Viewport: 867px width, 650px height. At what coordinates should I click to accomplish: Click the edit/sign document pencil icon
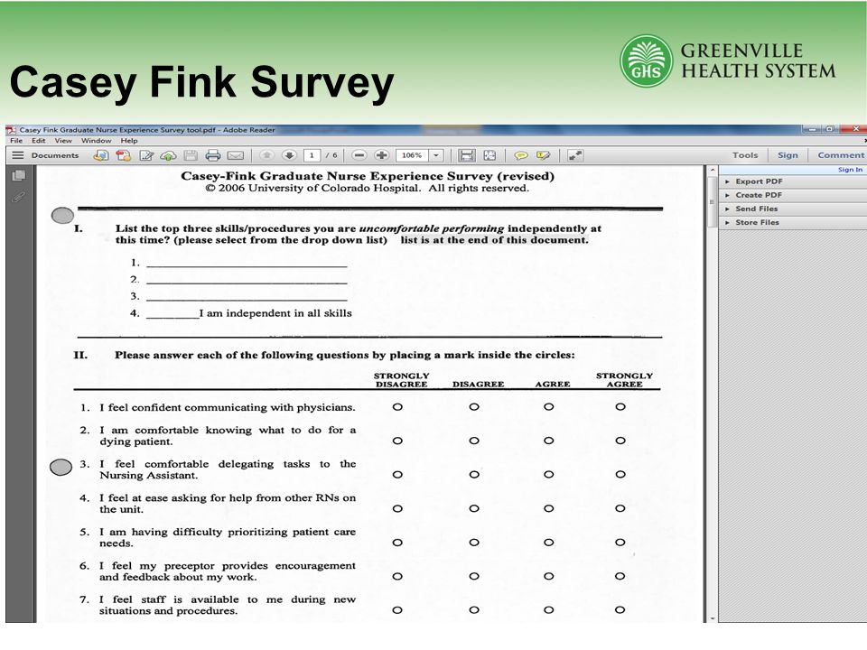point(146,155)
